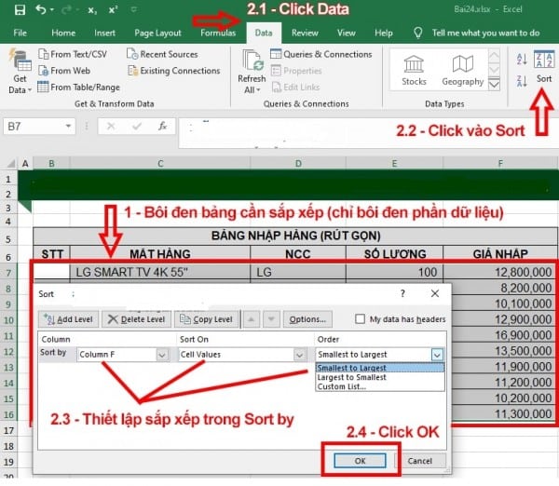Click Cancel in Sort dialog
This screenshot has height=486, width=559.
coord(420,461)
